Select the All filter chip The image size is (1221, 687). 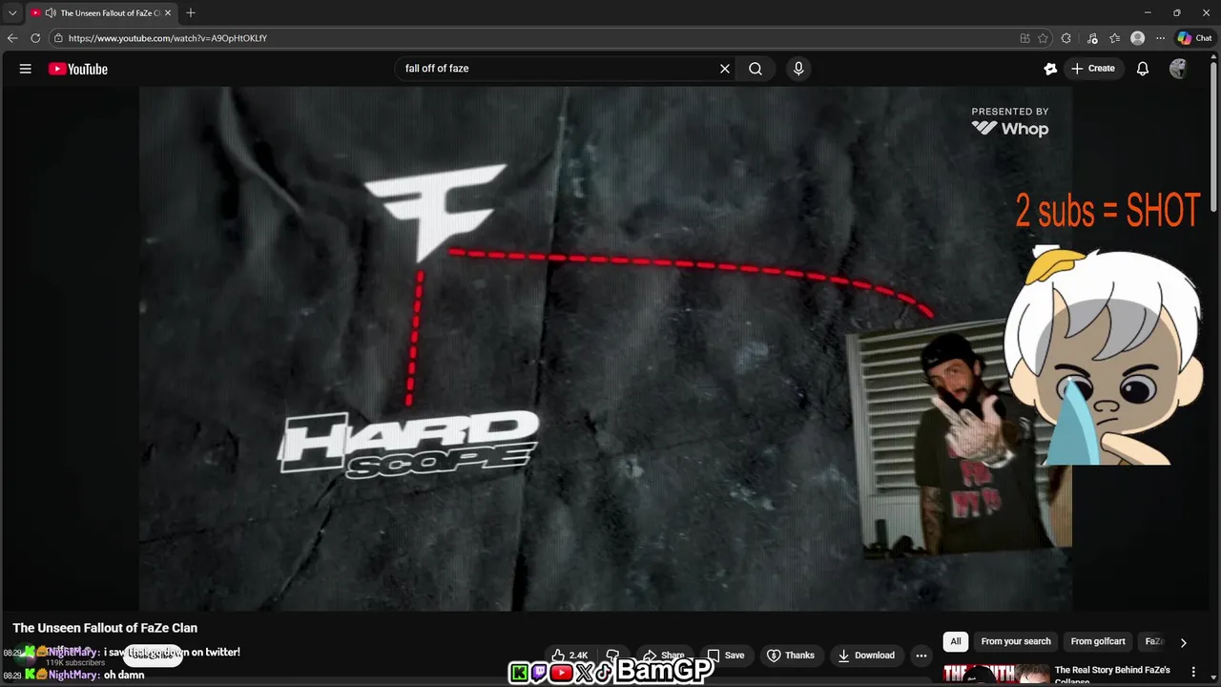956,642
